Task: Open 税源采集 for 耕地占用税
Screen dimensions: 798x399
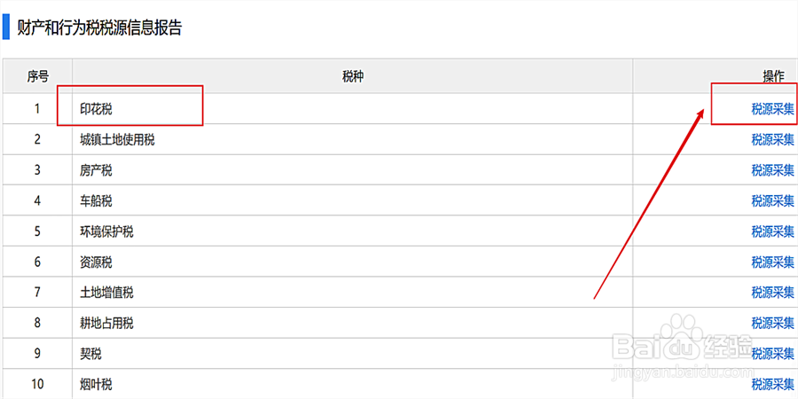Action: point(772,323)
